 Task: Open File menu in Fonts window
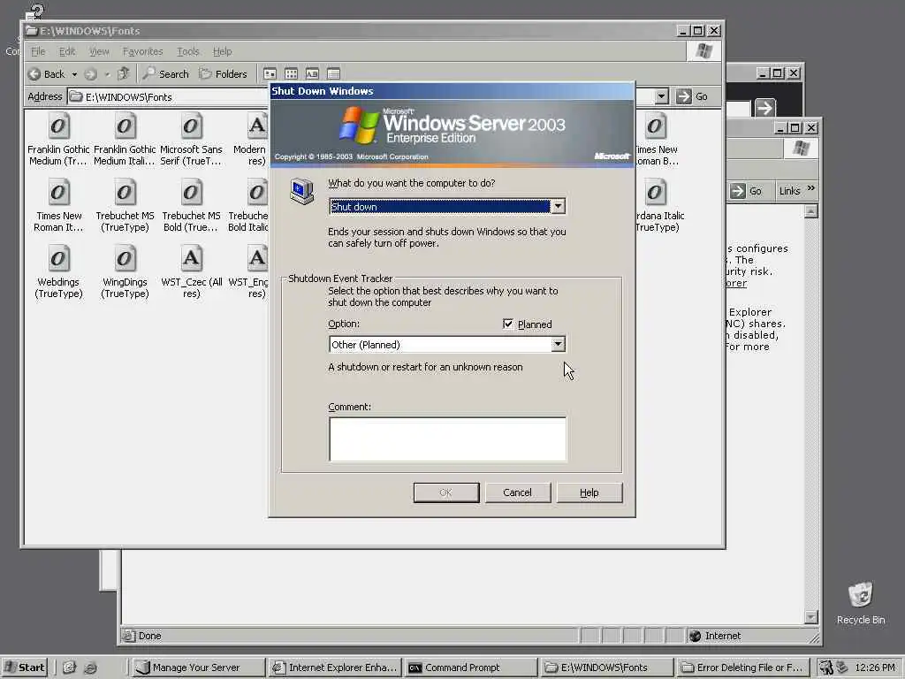pos(38,51)
